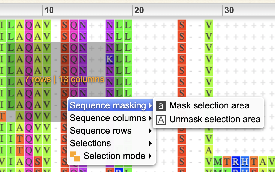Click the green M residue near bottom right
Image resolution: width=275 pixels, height=172 pixels.
pos(218,162)
